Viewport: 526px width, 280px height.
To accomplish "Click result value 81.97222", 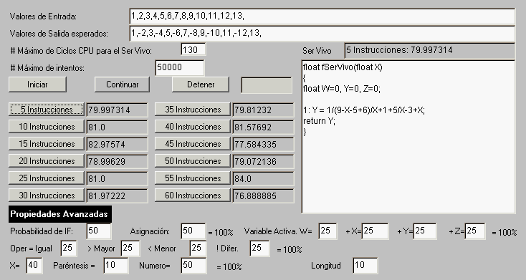I will pos(117,195).
